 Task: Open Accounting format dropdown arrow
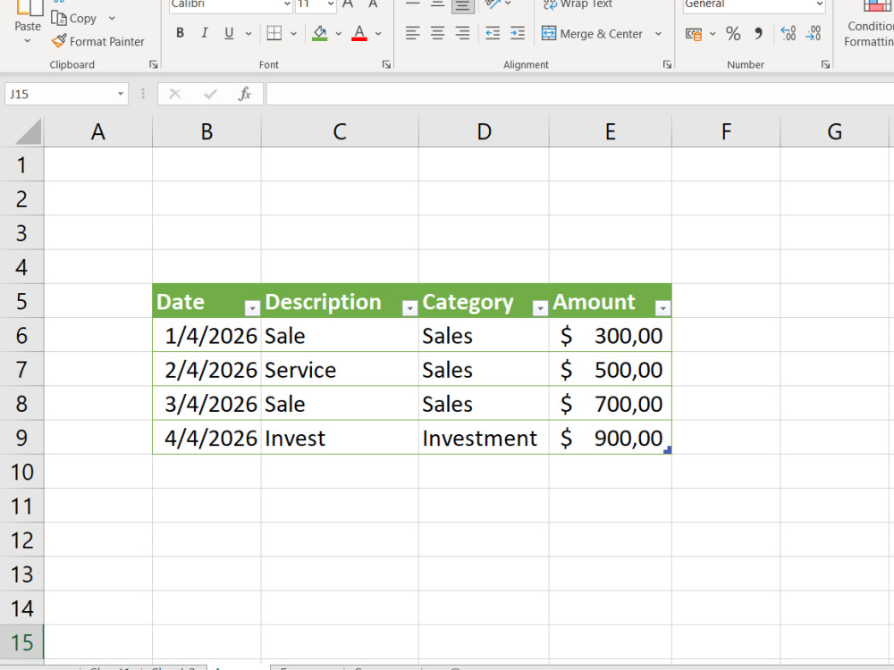[x=713, y=34]
